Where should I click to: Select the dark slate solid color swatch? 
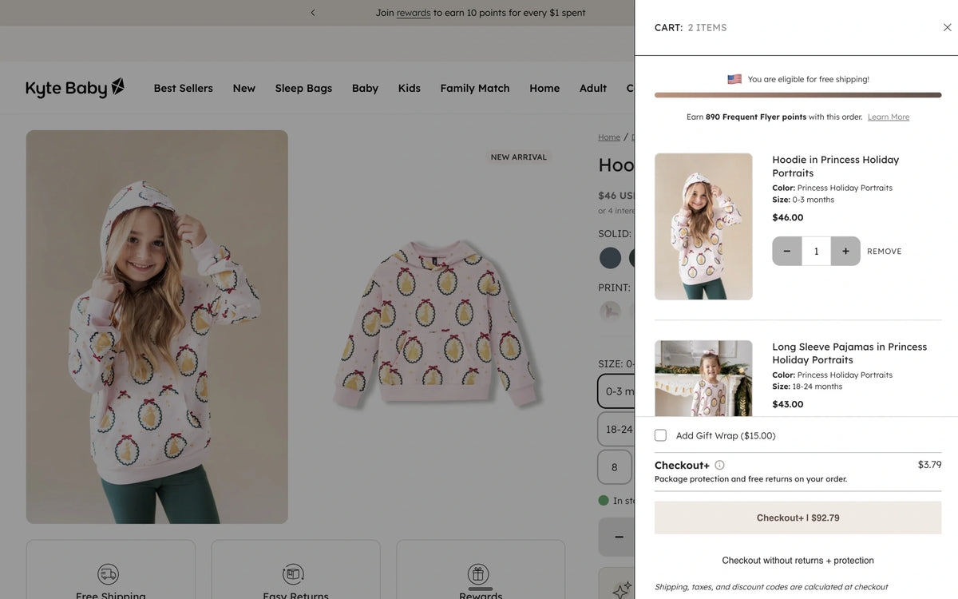click(x=610, y=258)
